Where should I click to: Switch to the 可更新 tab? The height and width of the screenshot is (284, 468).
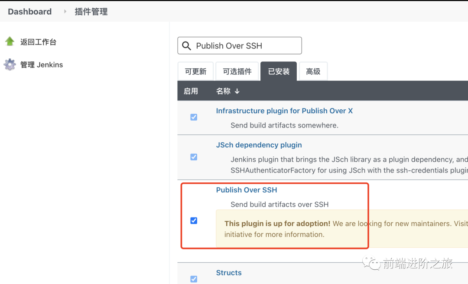195,71
